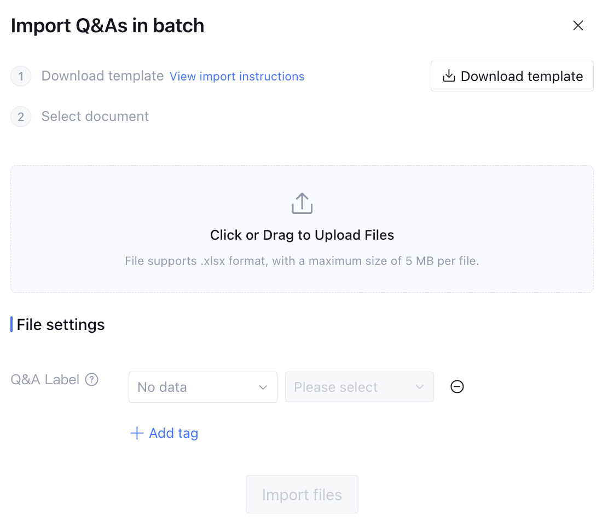Click the "Select document" step label
Screen dimensions: 602x521
[95, 117]
